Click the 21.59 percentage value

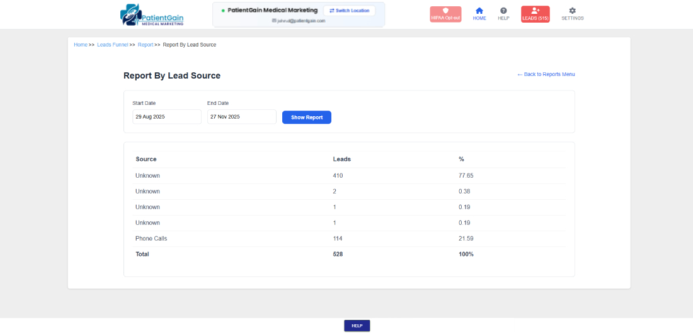tap(466, 239)
